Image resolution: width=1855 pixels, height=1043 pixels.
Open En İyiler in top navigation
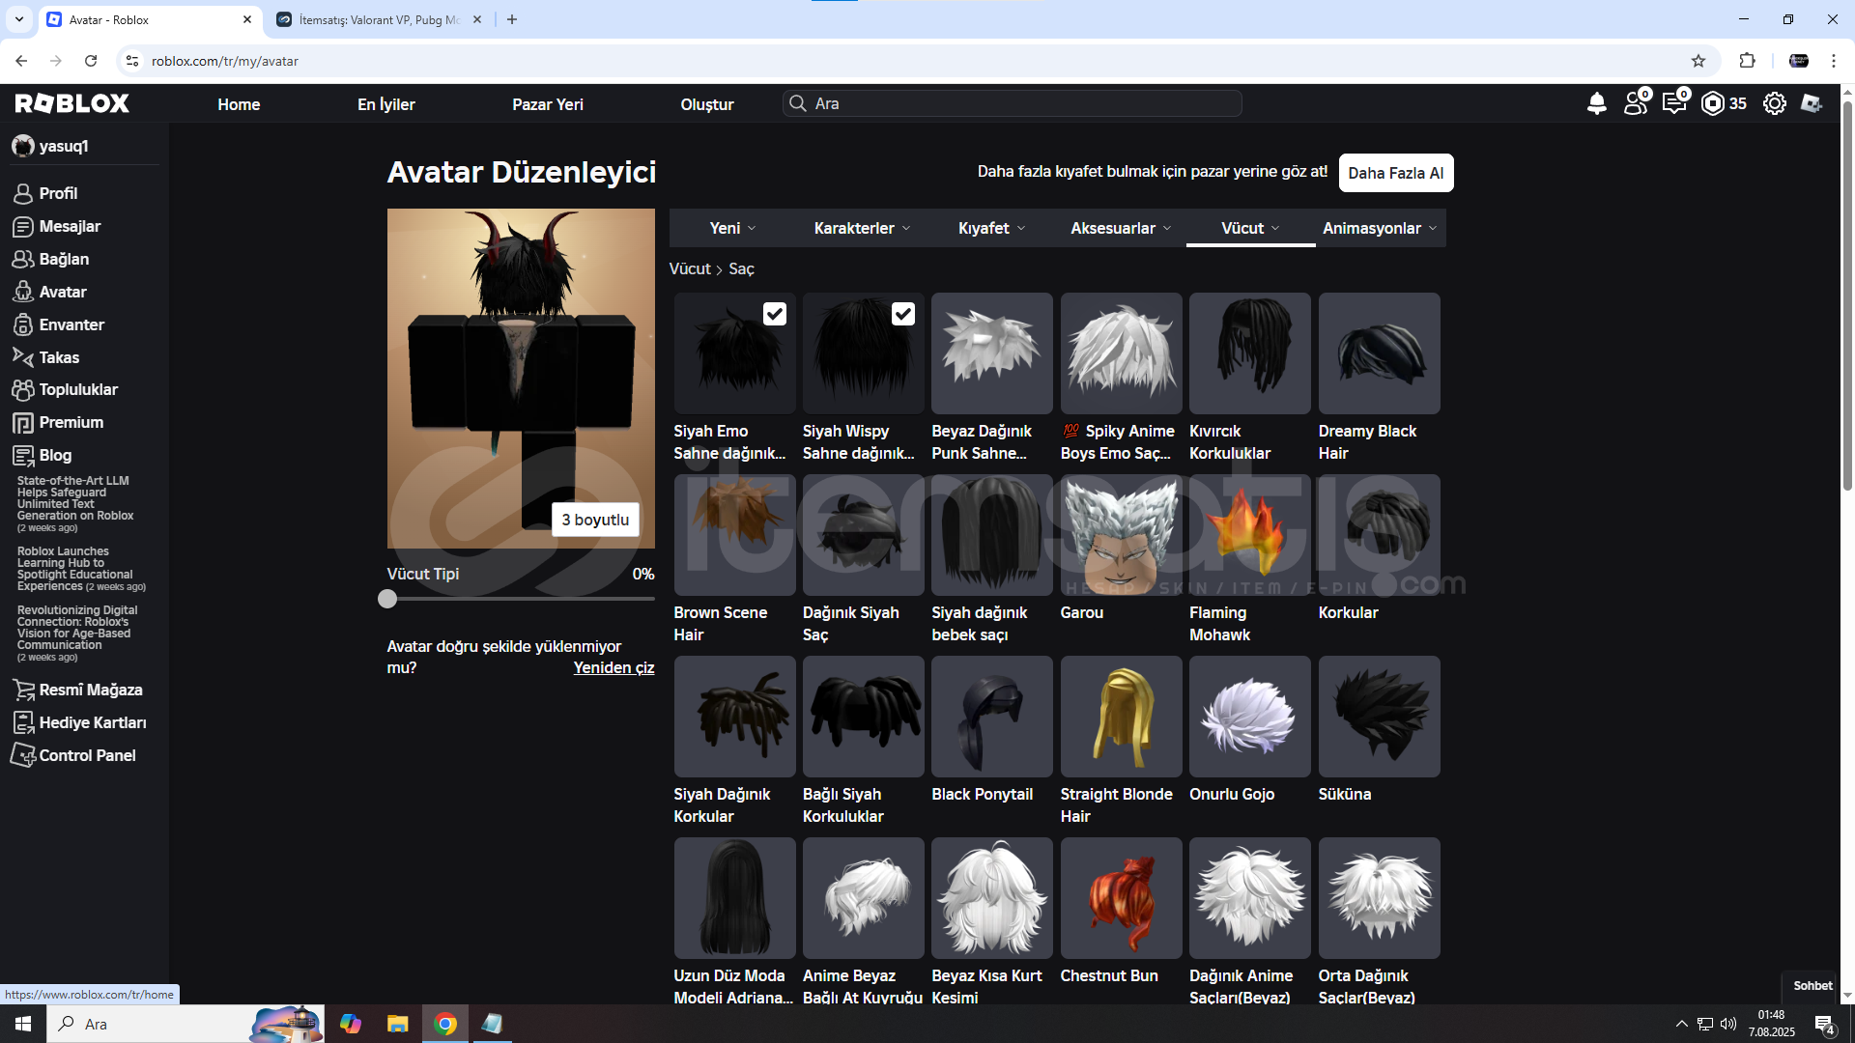point(386,104)
